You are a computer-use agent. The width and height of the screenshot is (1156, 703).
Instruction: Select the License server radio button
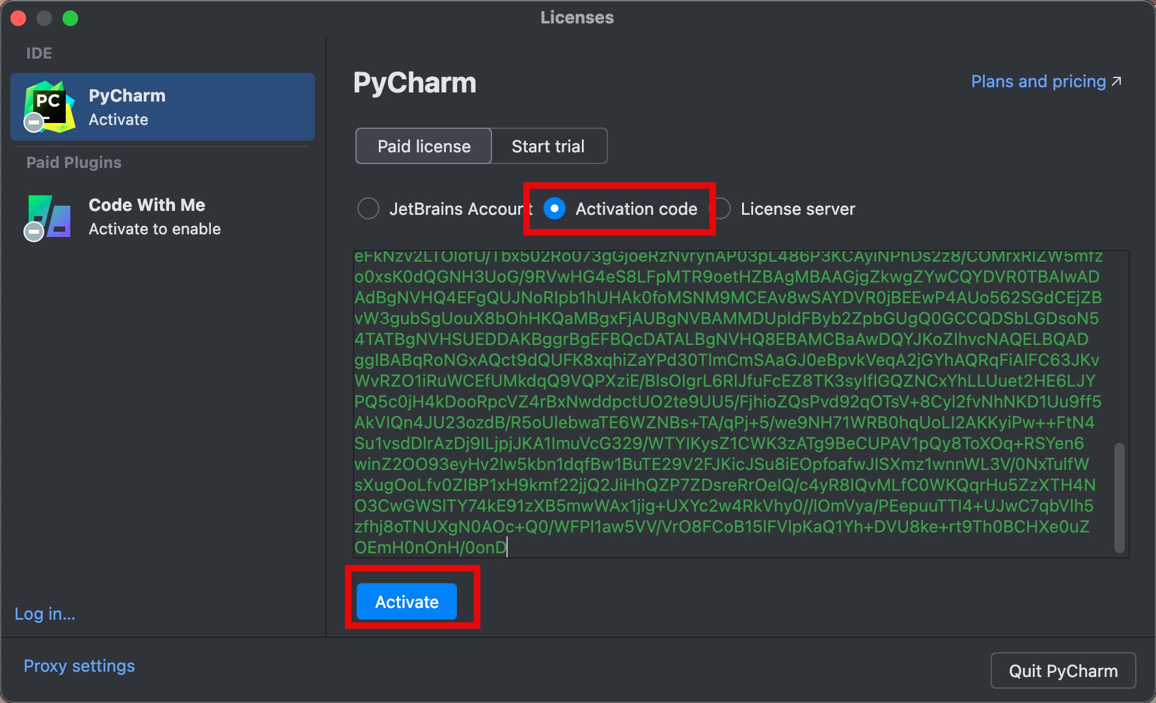tap(722, 209)
